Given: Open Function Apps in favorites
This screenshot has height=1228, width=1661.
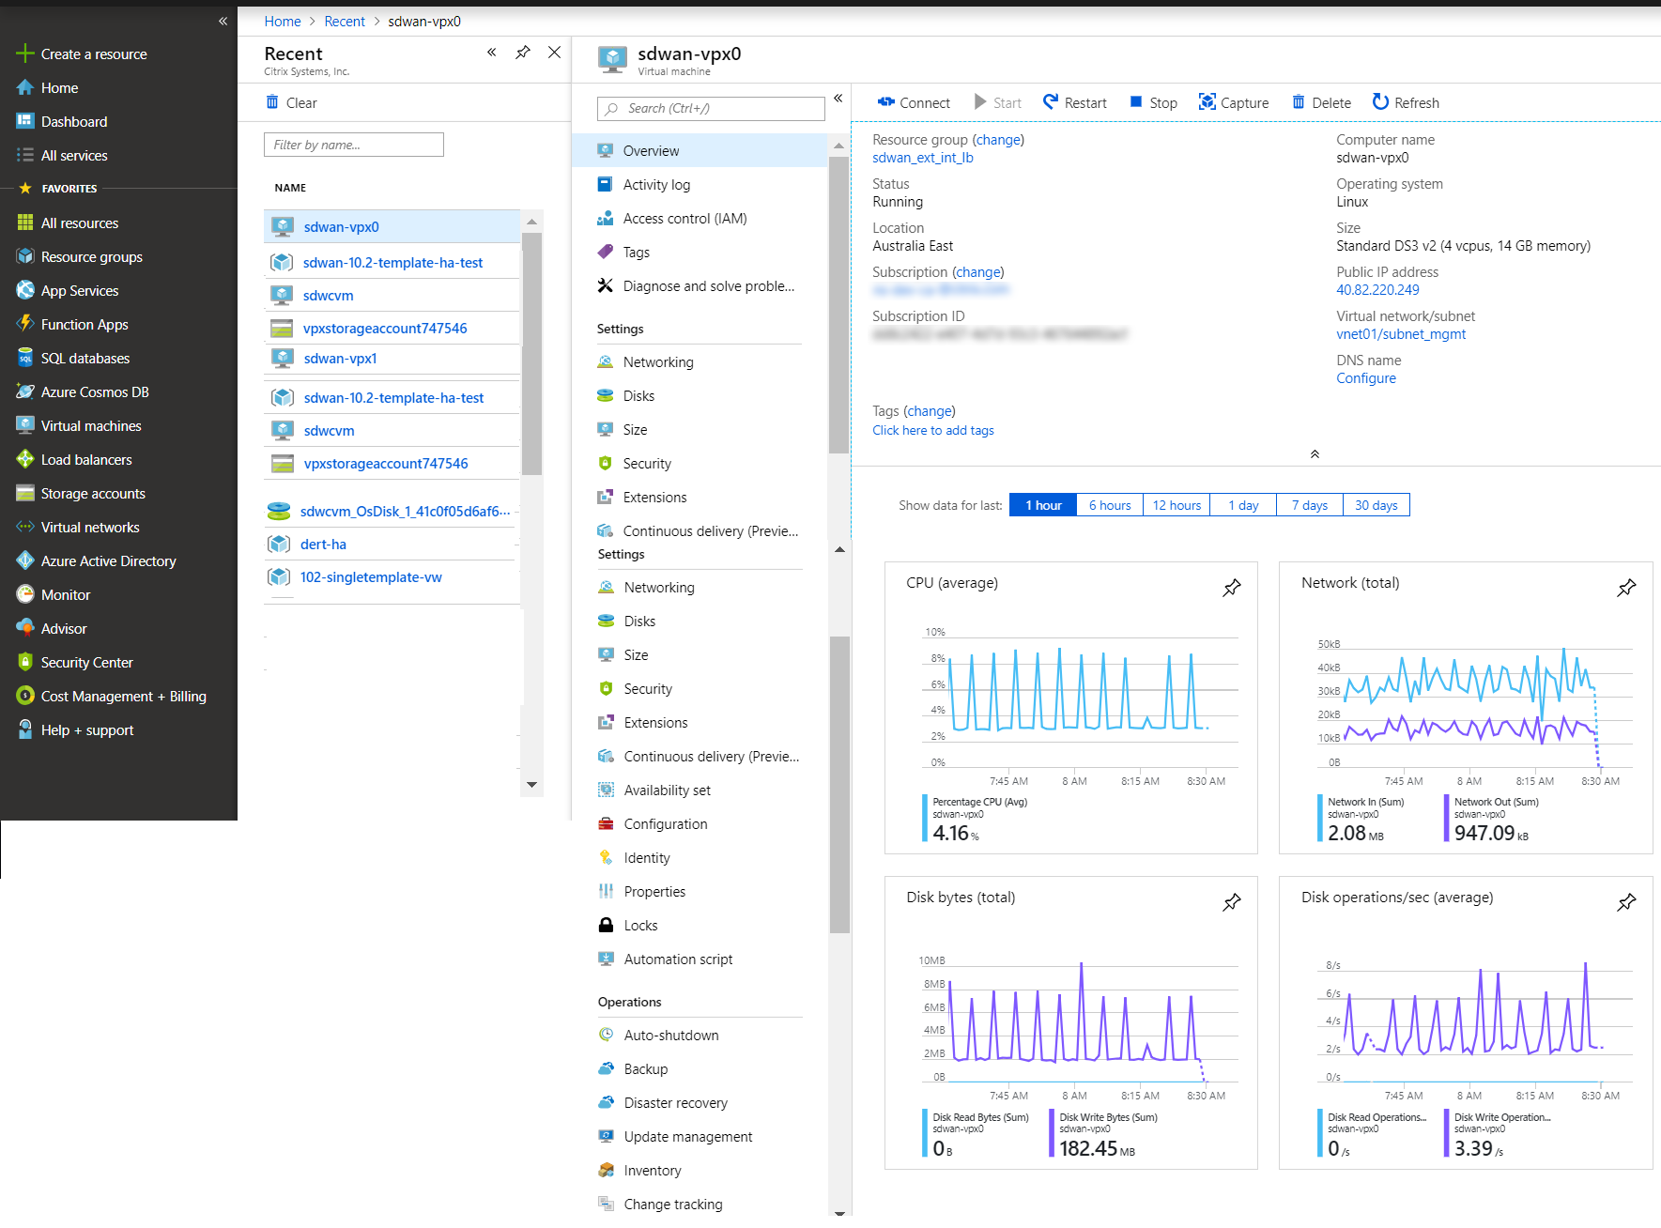Looking at the screenshot, I should [x=85, y=324].
